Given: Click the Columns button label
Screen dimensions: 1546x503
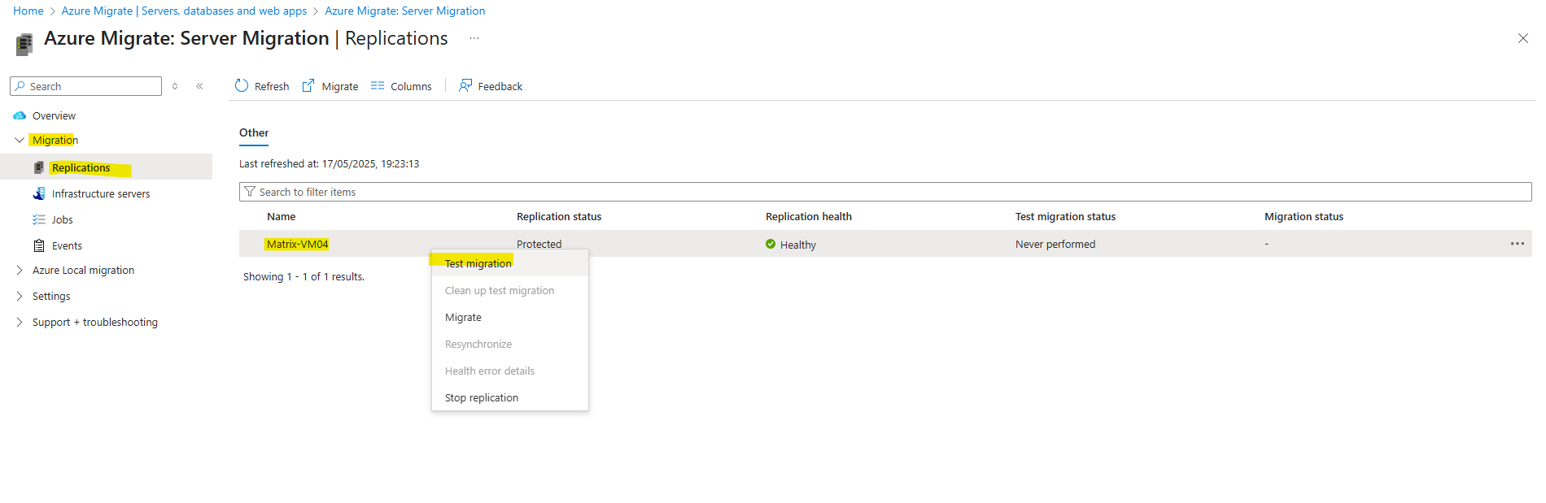Looking at the screenshot, I should [x=411, y=86].
